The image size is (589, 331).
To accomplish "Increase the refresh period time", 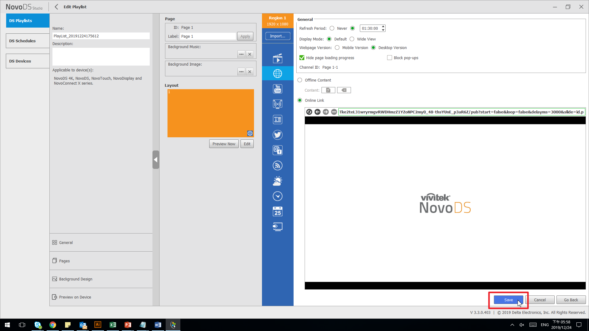I will 383,27.
